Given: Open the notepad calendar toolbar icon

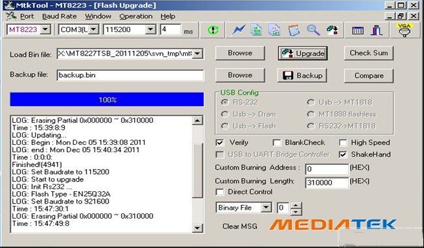Looking at the screenshot, I should click(x=294, y=30).
